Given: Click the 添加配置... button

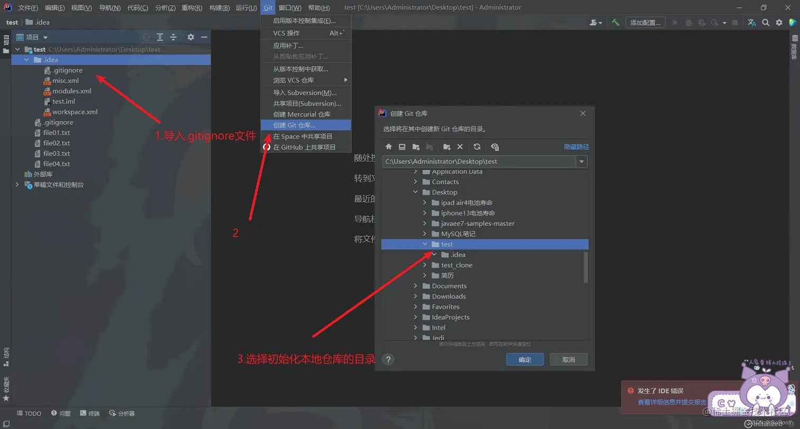Looking at the screenshot, I should click(x=646, y=22).
